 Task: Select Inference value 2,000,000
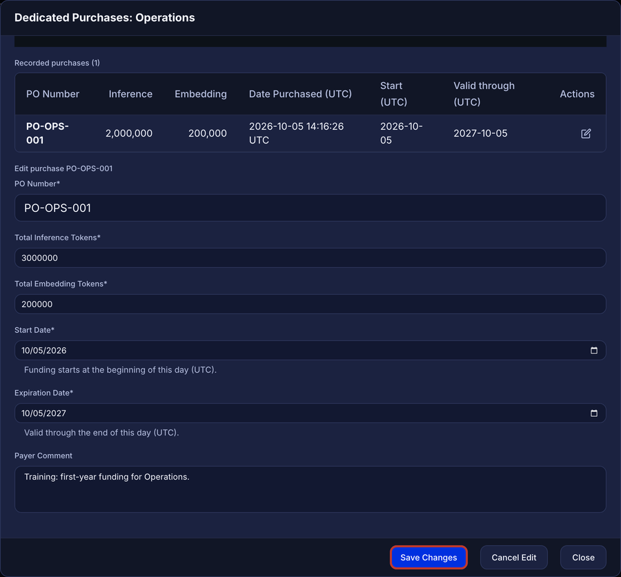pos(129,133)
